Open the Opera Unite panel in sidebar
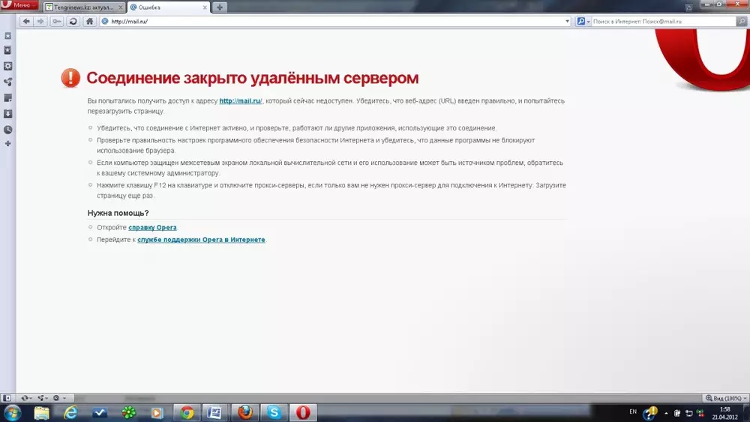Viewport: 750px width, 422px height. point(7,82)
